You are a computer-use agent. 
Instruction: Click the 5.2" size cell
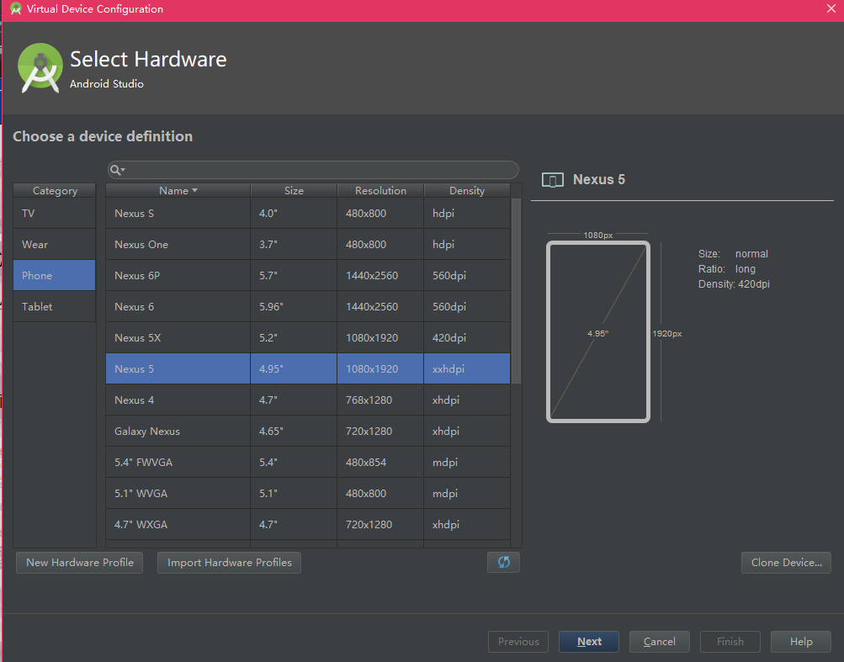294,338
